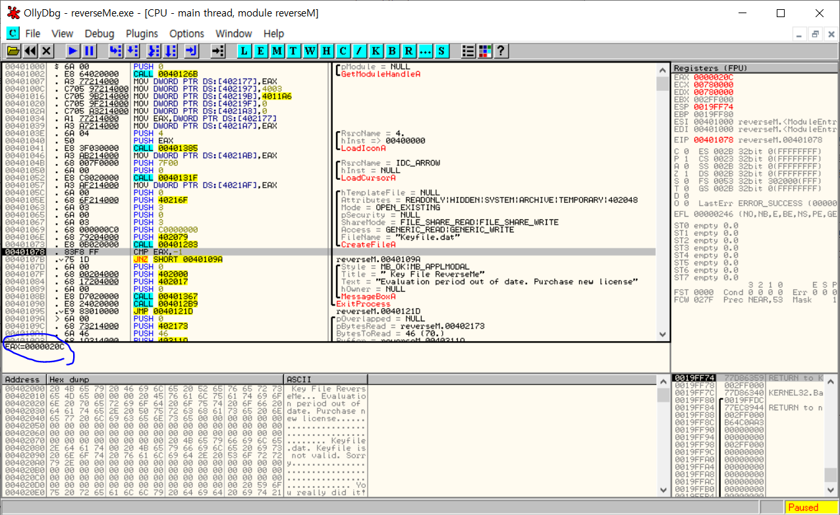Image resolution: width=840 pixels, height=515 pixels.
Task: Click the Step over toolbar icon
Action: [132, 51]
